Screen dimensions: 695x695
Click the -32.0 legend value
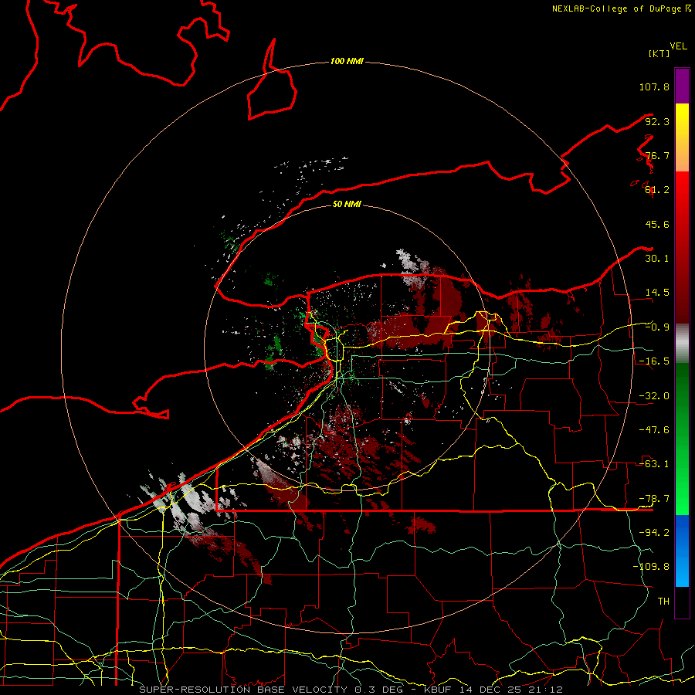point(654,396)
